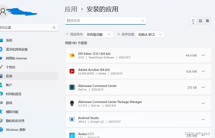215x138 pixels.
Task: Click the 636 MB size value
Action: pyautogui.click(x=191, y=71)
